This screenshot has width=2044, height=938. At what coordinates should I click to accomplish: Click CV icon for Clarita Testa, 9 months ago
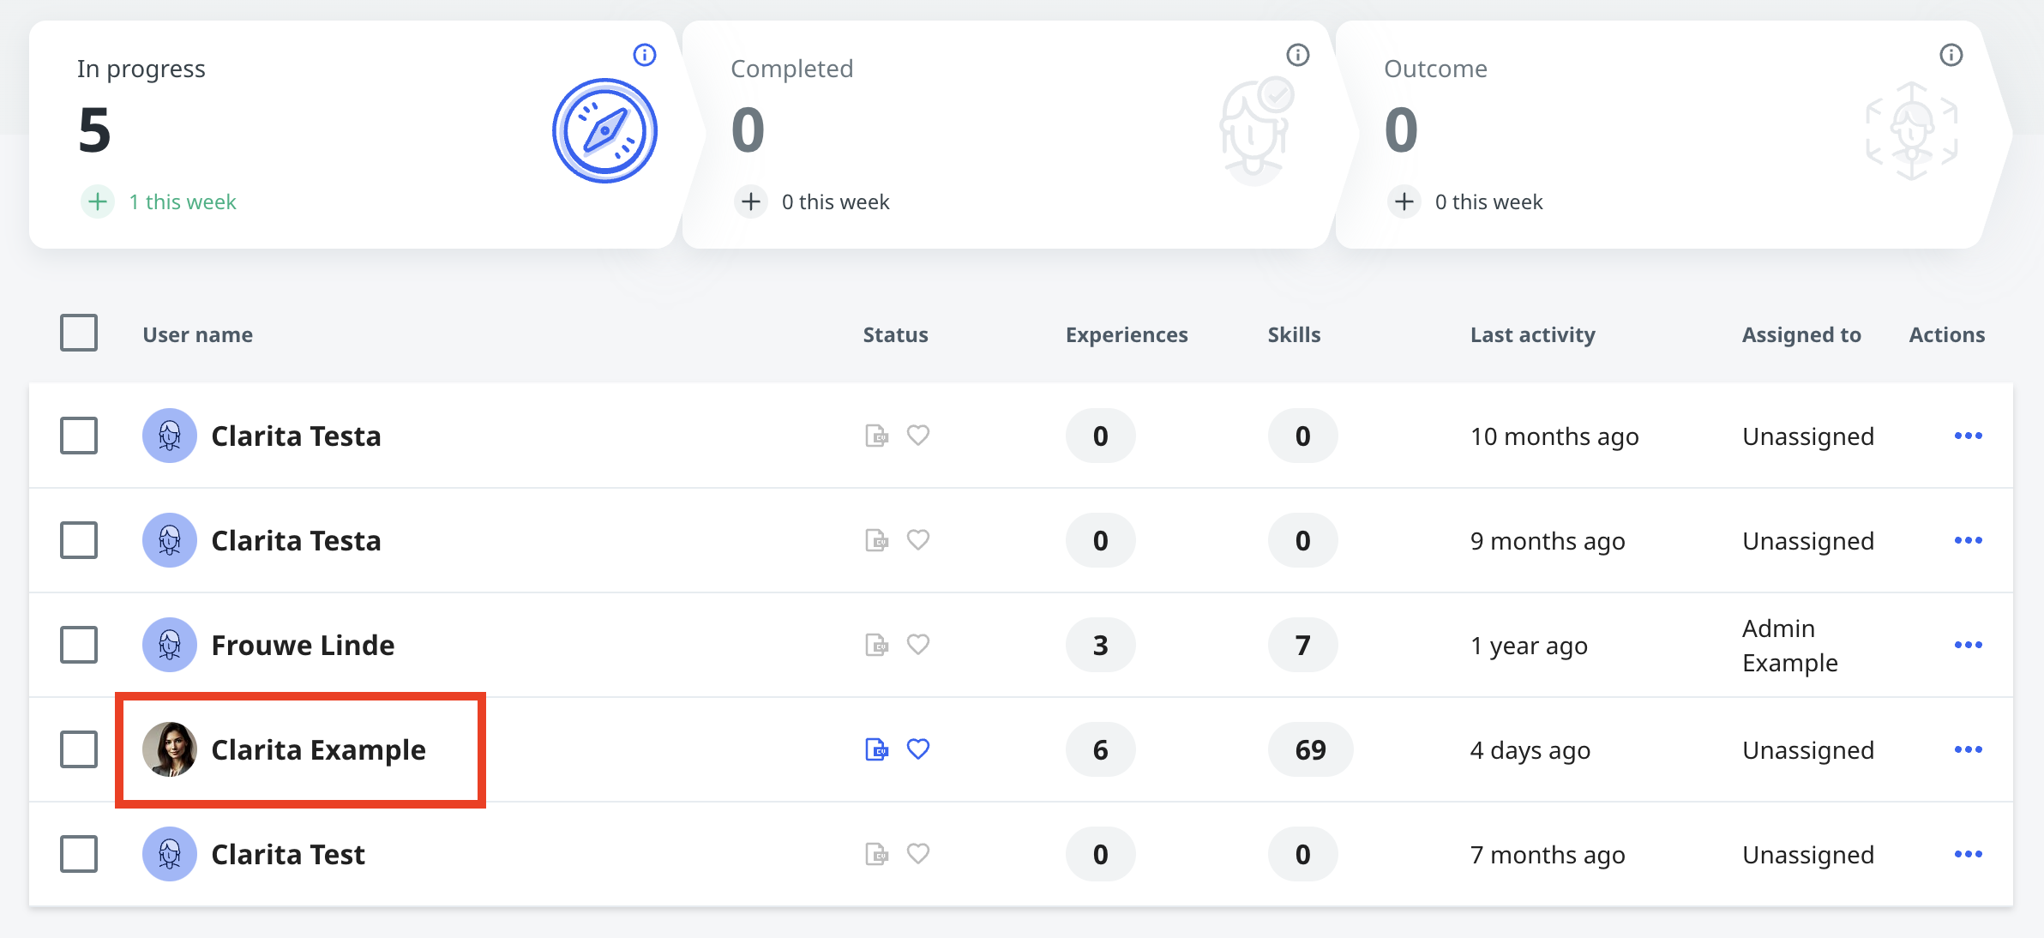pos(876,540)
